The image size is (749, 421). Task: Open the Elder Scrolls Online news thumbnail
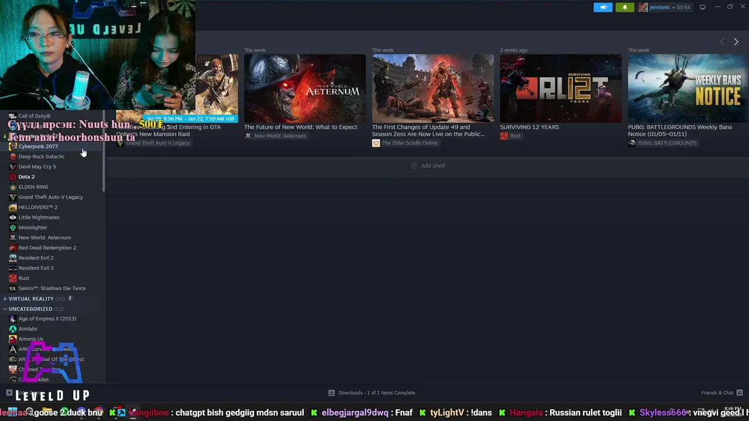(x=433, y=88)
